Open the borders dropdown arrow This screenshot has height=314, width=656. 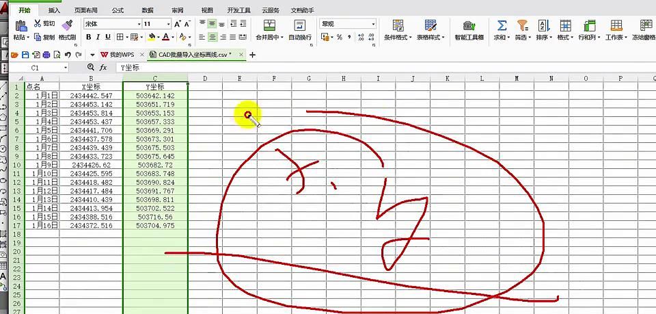click(127, 37)
